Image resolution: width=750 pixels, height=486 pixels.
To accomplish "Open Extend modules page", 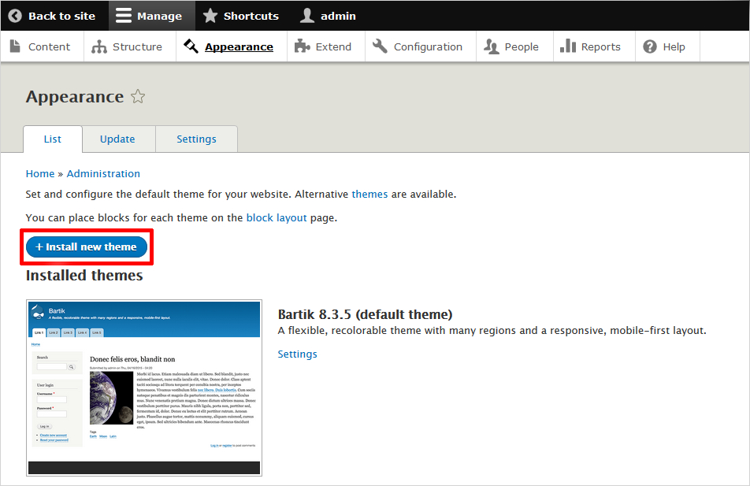I will (x=323, y=46).
